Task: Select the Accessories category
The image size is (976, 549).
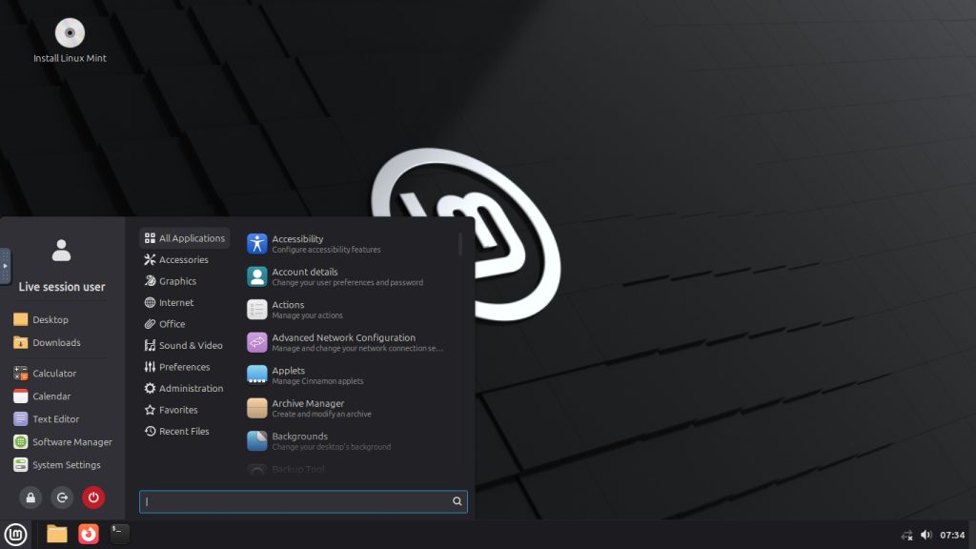Action: click(x=185, y=259)
